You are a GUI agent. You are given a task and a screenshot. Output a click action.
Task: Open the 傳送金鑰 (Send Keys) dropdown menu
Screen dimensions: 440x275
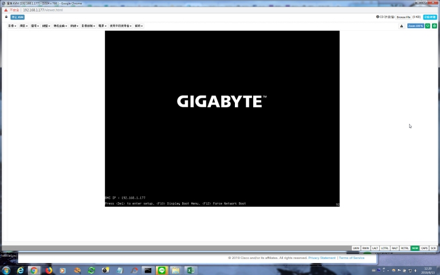(60, 26)
